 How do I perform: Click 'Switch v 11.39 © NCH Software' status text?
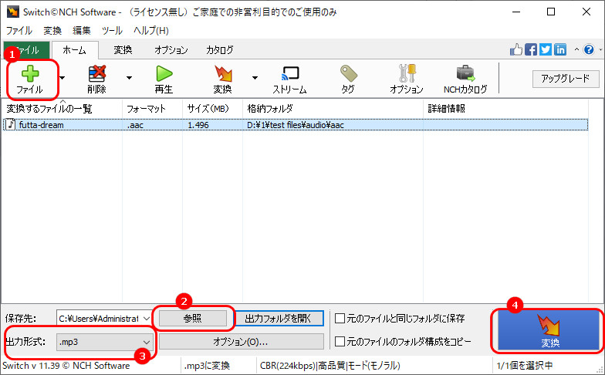tap(66, 366)
